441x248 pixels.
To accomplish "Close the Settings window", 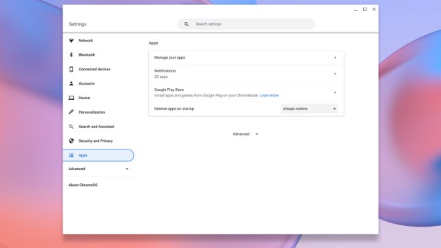I will click(374, 10).
